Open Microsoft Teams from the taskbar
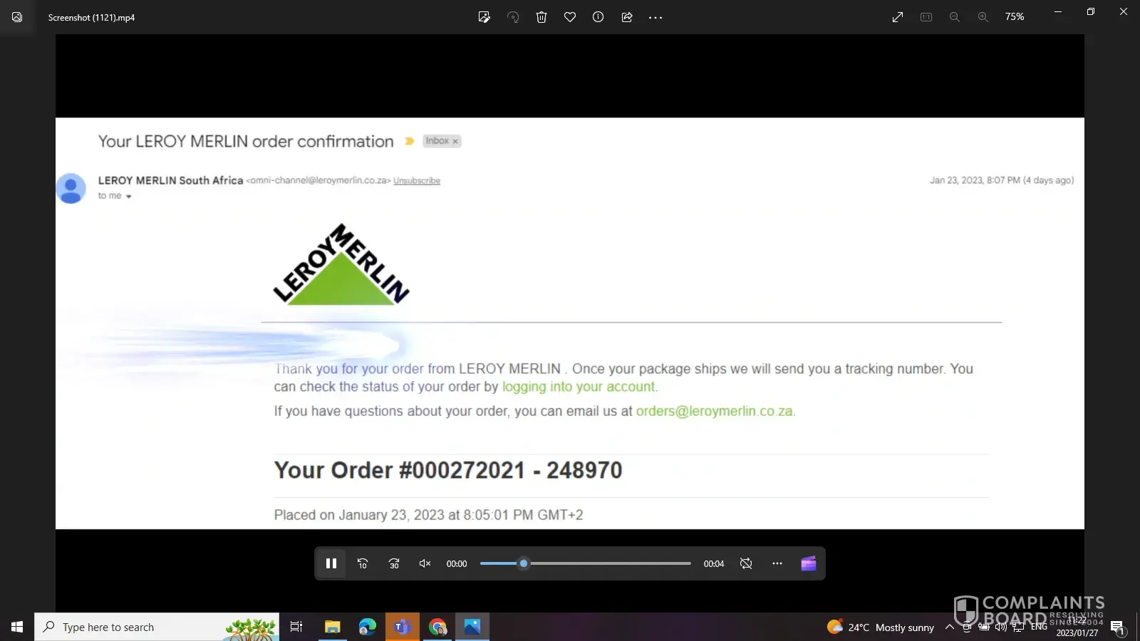1140x641 pixels. point(402,627)
